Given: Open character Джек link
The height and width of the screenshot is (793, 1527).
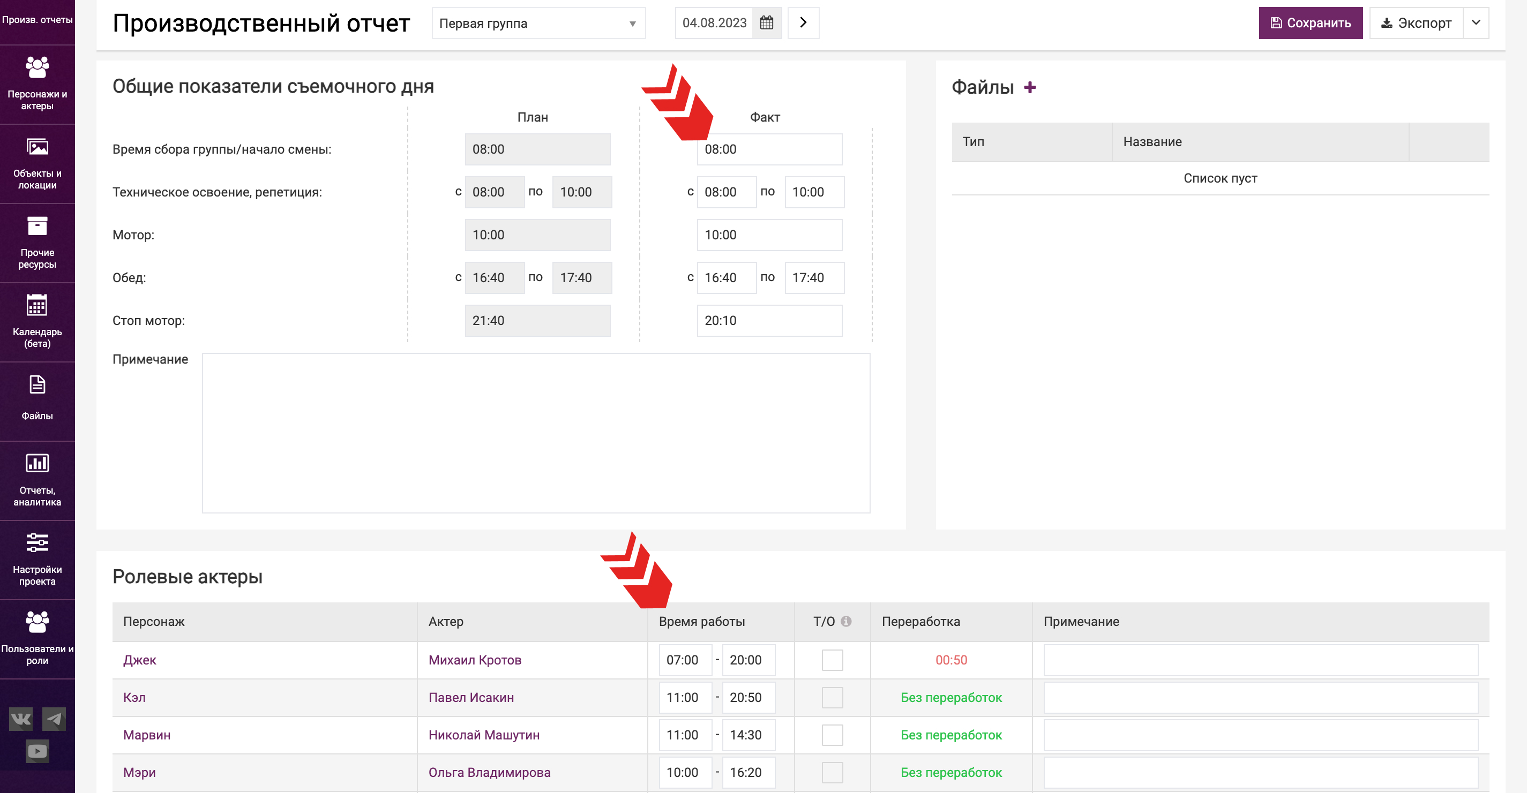Looking at the screenshot, I should (x=140, y=660).
